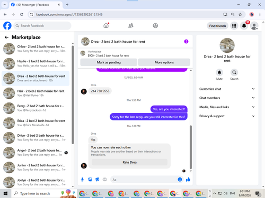Screen dimensions: 265x198
Task: Click the Mark as pending button
Action: pyautogui.click(x=109, y=62)
